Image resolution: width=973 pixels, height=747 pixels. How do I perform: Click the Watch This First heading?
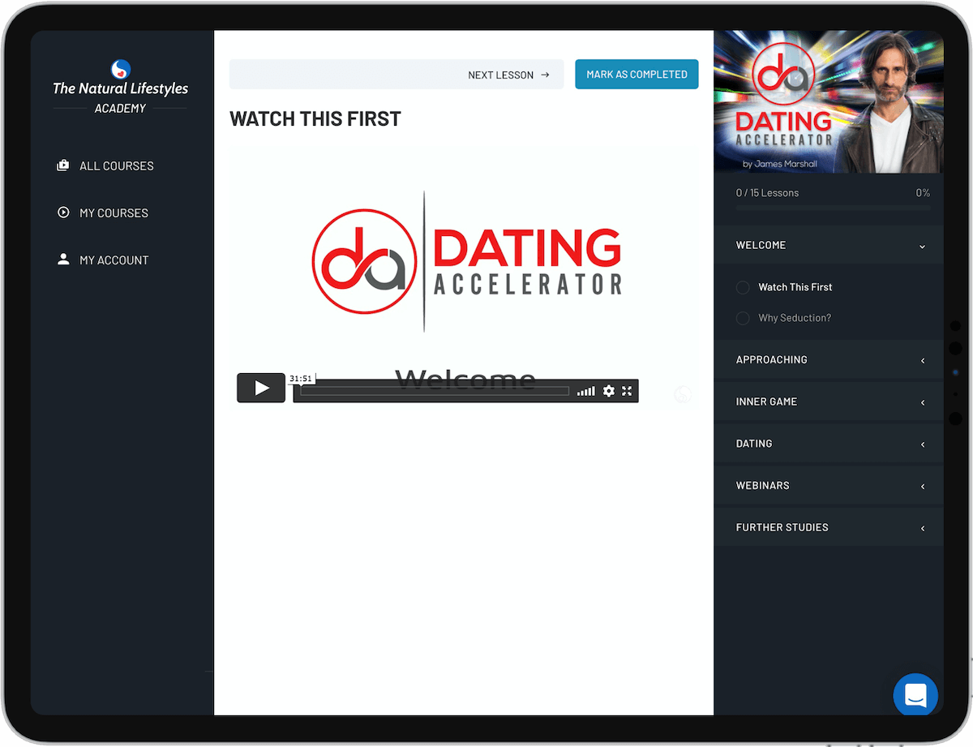(315, 118)
